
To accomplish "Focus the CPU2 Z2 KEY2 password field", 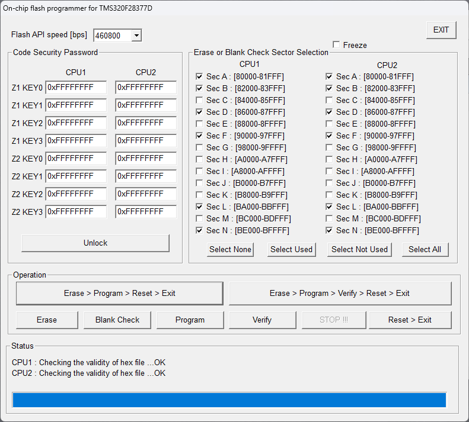I will coord(146,194).
